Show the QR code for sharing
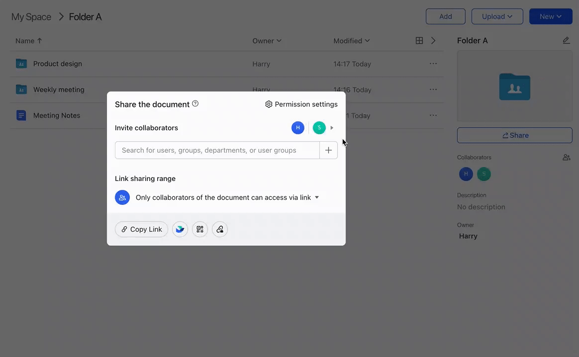579x357 pixels. (200, 229)
